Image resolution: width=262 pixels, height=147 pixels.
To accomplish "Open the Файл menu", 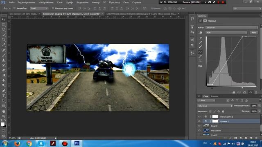I will [11, 2].
